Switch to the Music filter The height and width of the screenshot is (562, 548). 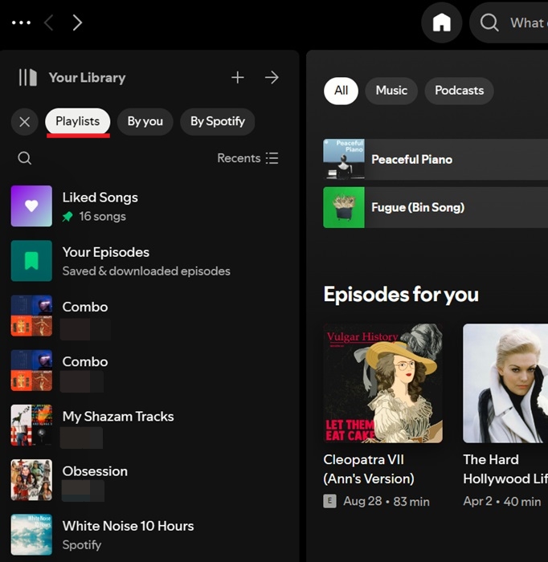pos(391,91)
